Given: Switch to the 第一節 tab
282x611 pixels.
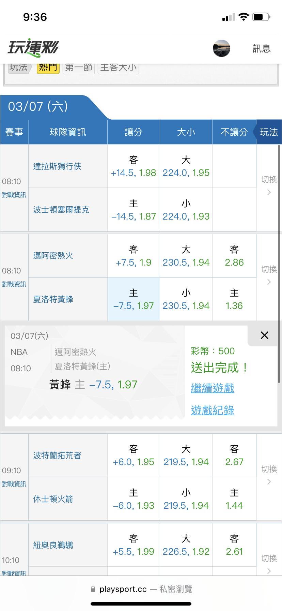Looking at the screenshot, I should pyautogui.click(x=79, y=68).
